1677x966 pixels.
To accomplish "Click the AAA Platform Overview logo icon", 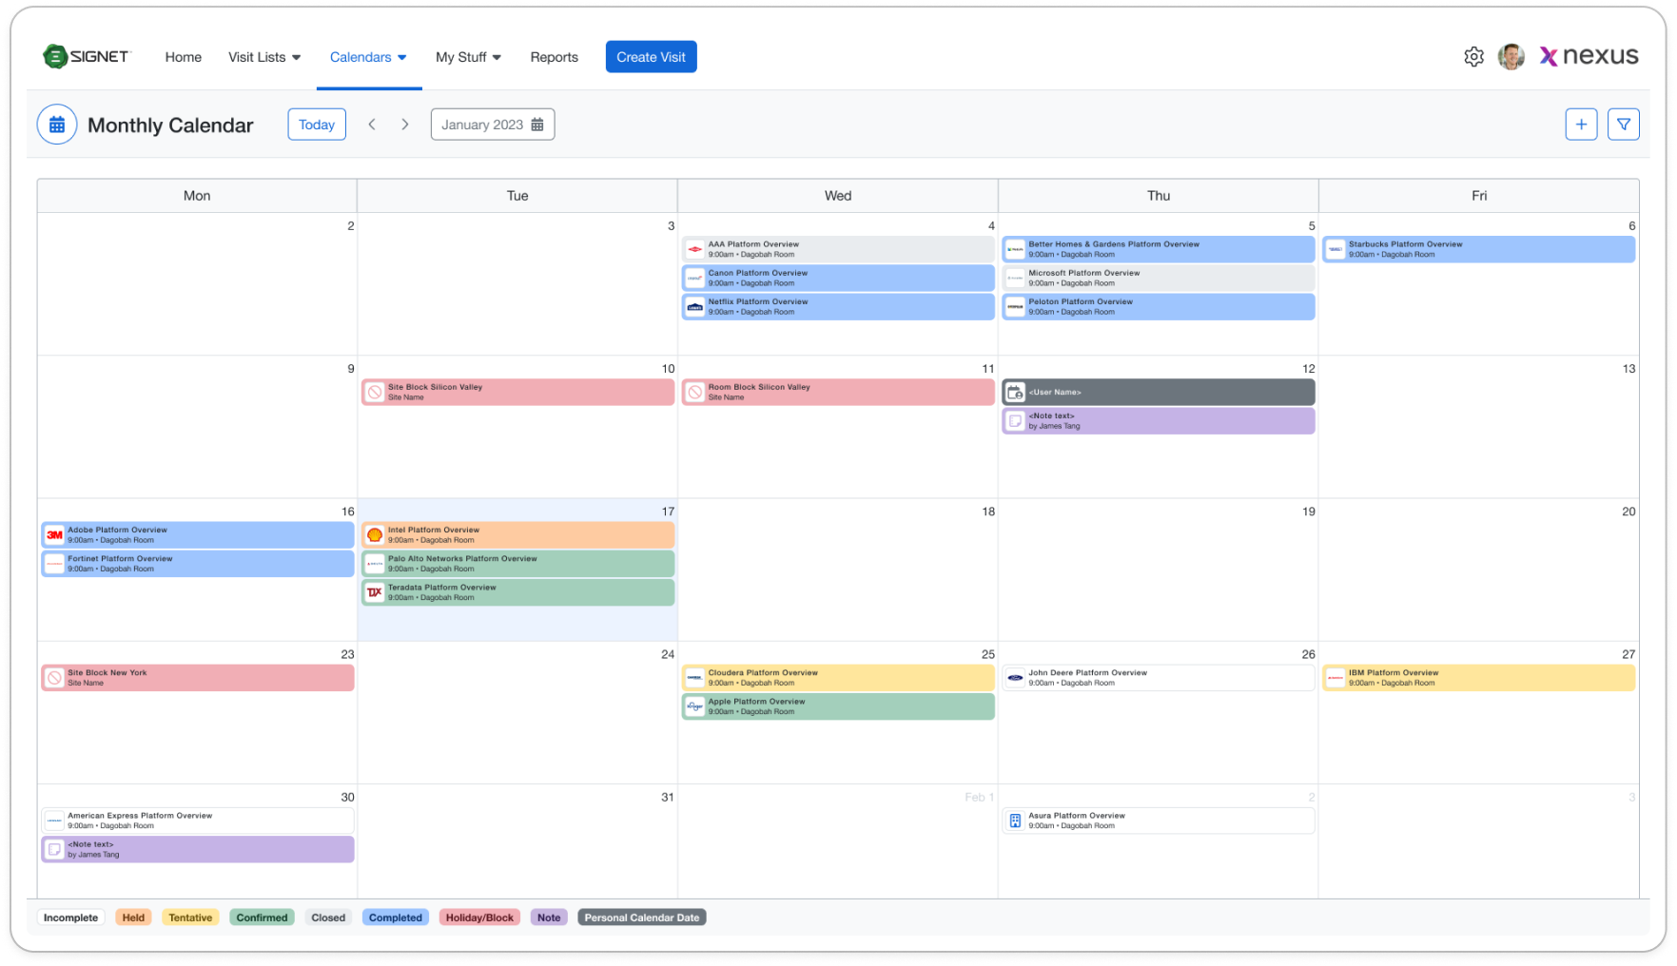I will tap(694, 249).
